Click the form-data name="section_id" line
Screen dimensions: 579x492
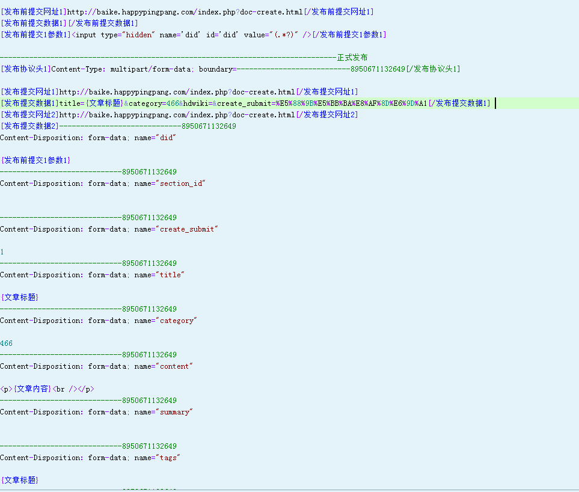pyautogui.click(x=102, y=183)
